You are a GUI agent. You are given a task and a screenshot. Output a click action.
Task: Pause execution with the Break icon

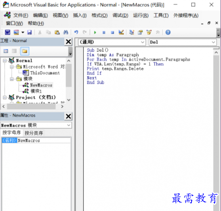104,33
